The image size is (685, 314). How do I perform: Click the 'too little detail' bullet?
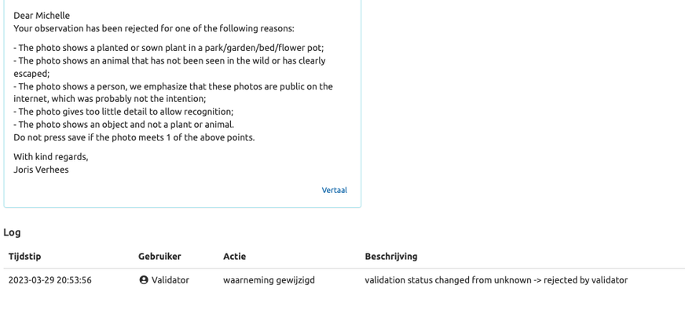[x=123, y=111]
